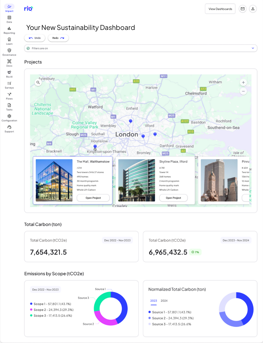Select the 2023 tab

(x=154, y=301)
